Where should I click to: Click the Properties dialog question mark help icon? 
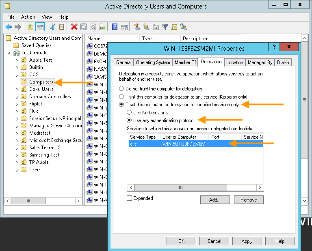pyautogui.click(x=274, y=47)
